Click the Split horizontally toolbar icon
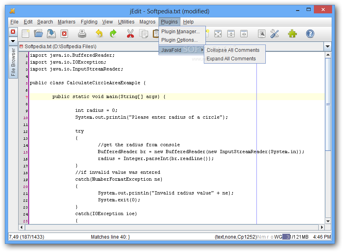This screenshot has width=343, height=252. tap(231, 34)
